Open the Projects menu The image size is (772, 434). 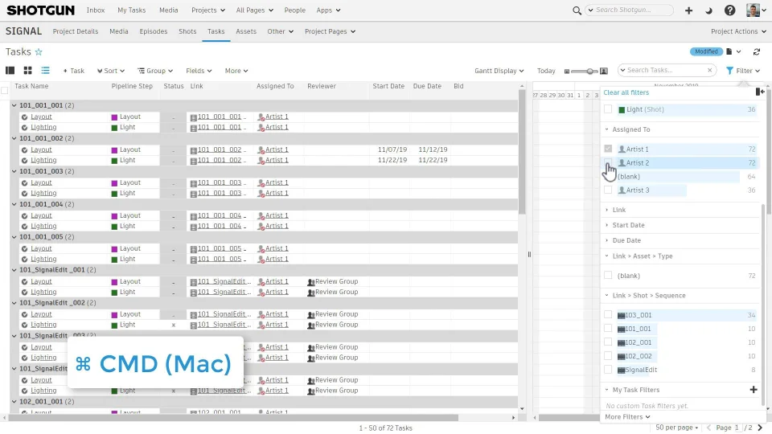[x=207, y=10]
